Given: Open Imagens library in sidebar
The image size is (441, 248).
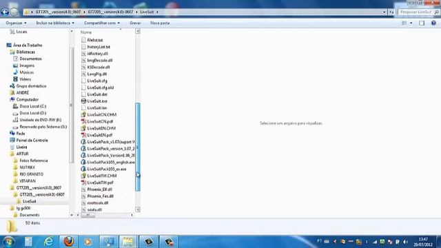Looking at the screenshot, I should pyautogui.click(x=27, y=65).
